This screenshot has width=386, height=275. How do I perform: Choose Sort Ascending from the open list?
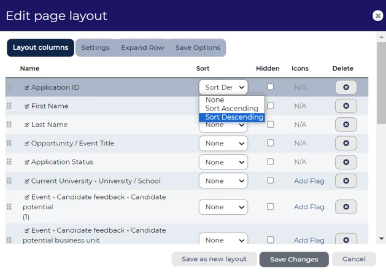(231, 109)
